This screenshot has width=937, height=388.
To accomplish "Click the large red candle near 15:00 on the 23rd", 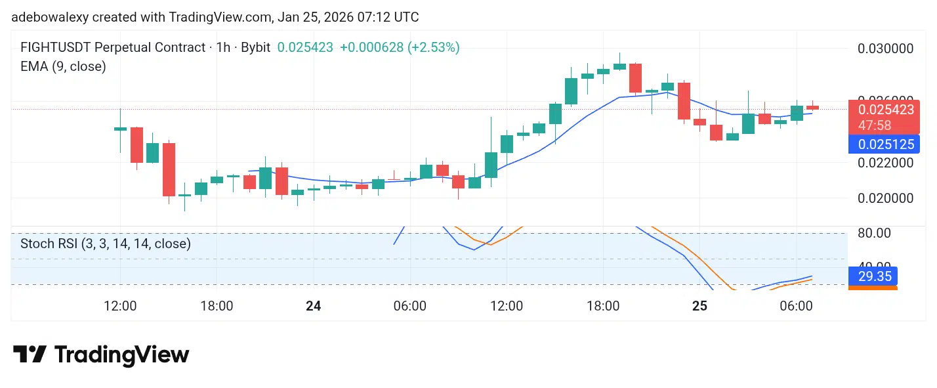I will pyautogui.click(x=169, y=169).
